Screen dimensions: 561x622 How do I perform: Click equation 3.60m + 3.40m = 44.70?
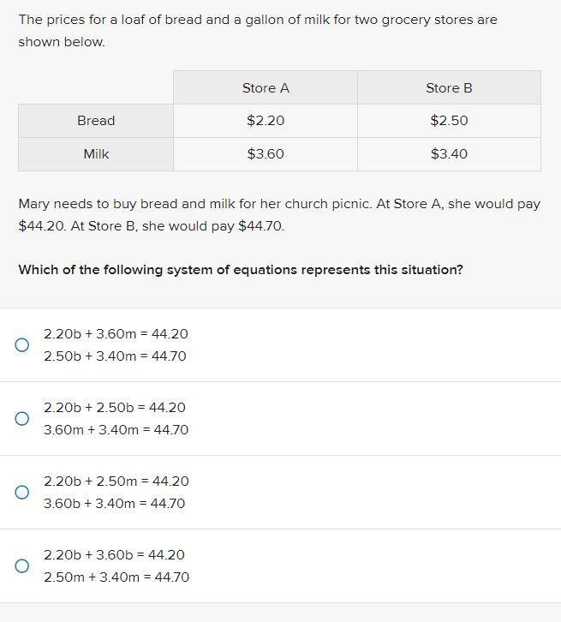pos(116,430)
